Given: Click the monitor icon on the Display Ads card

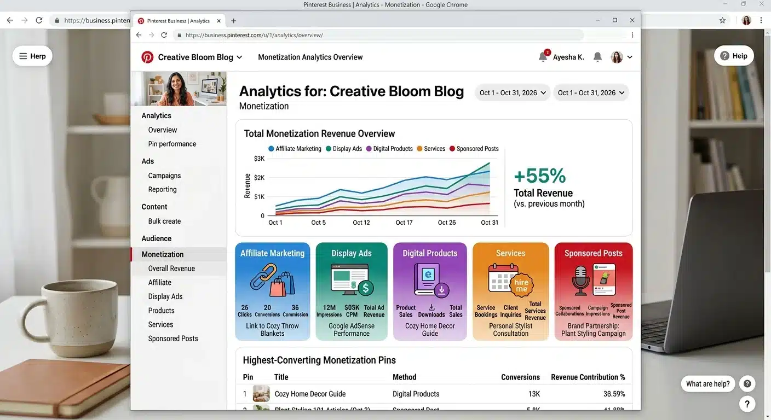Looking at the screenshot, I should coord(349,279).
